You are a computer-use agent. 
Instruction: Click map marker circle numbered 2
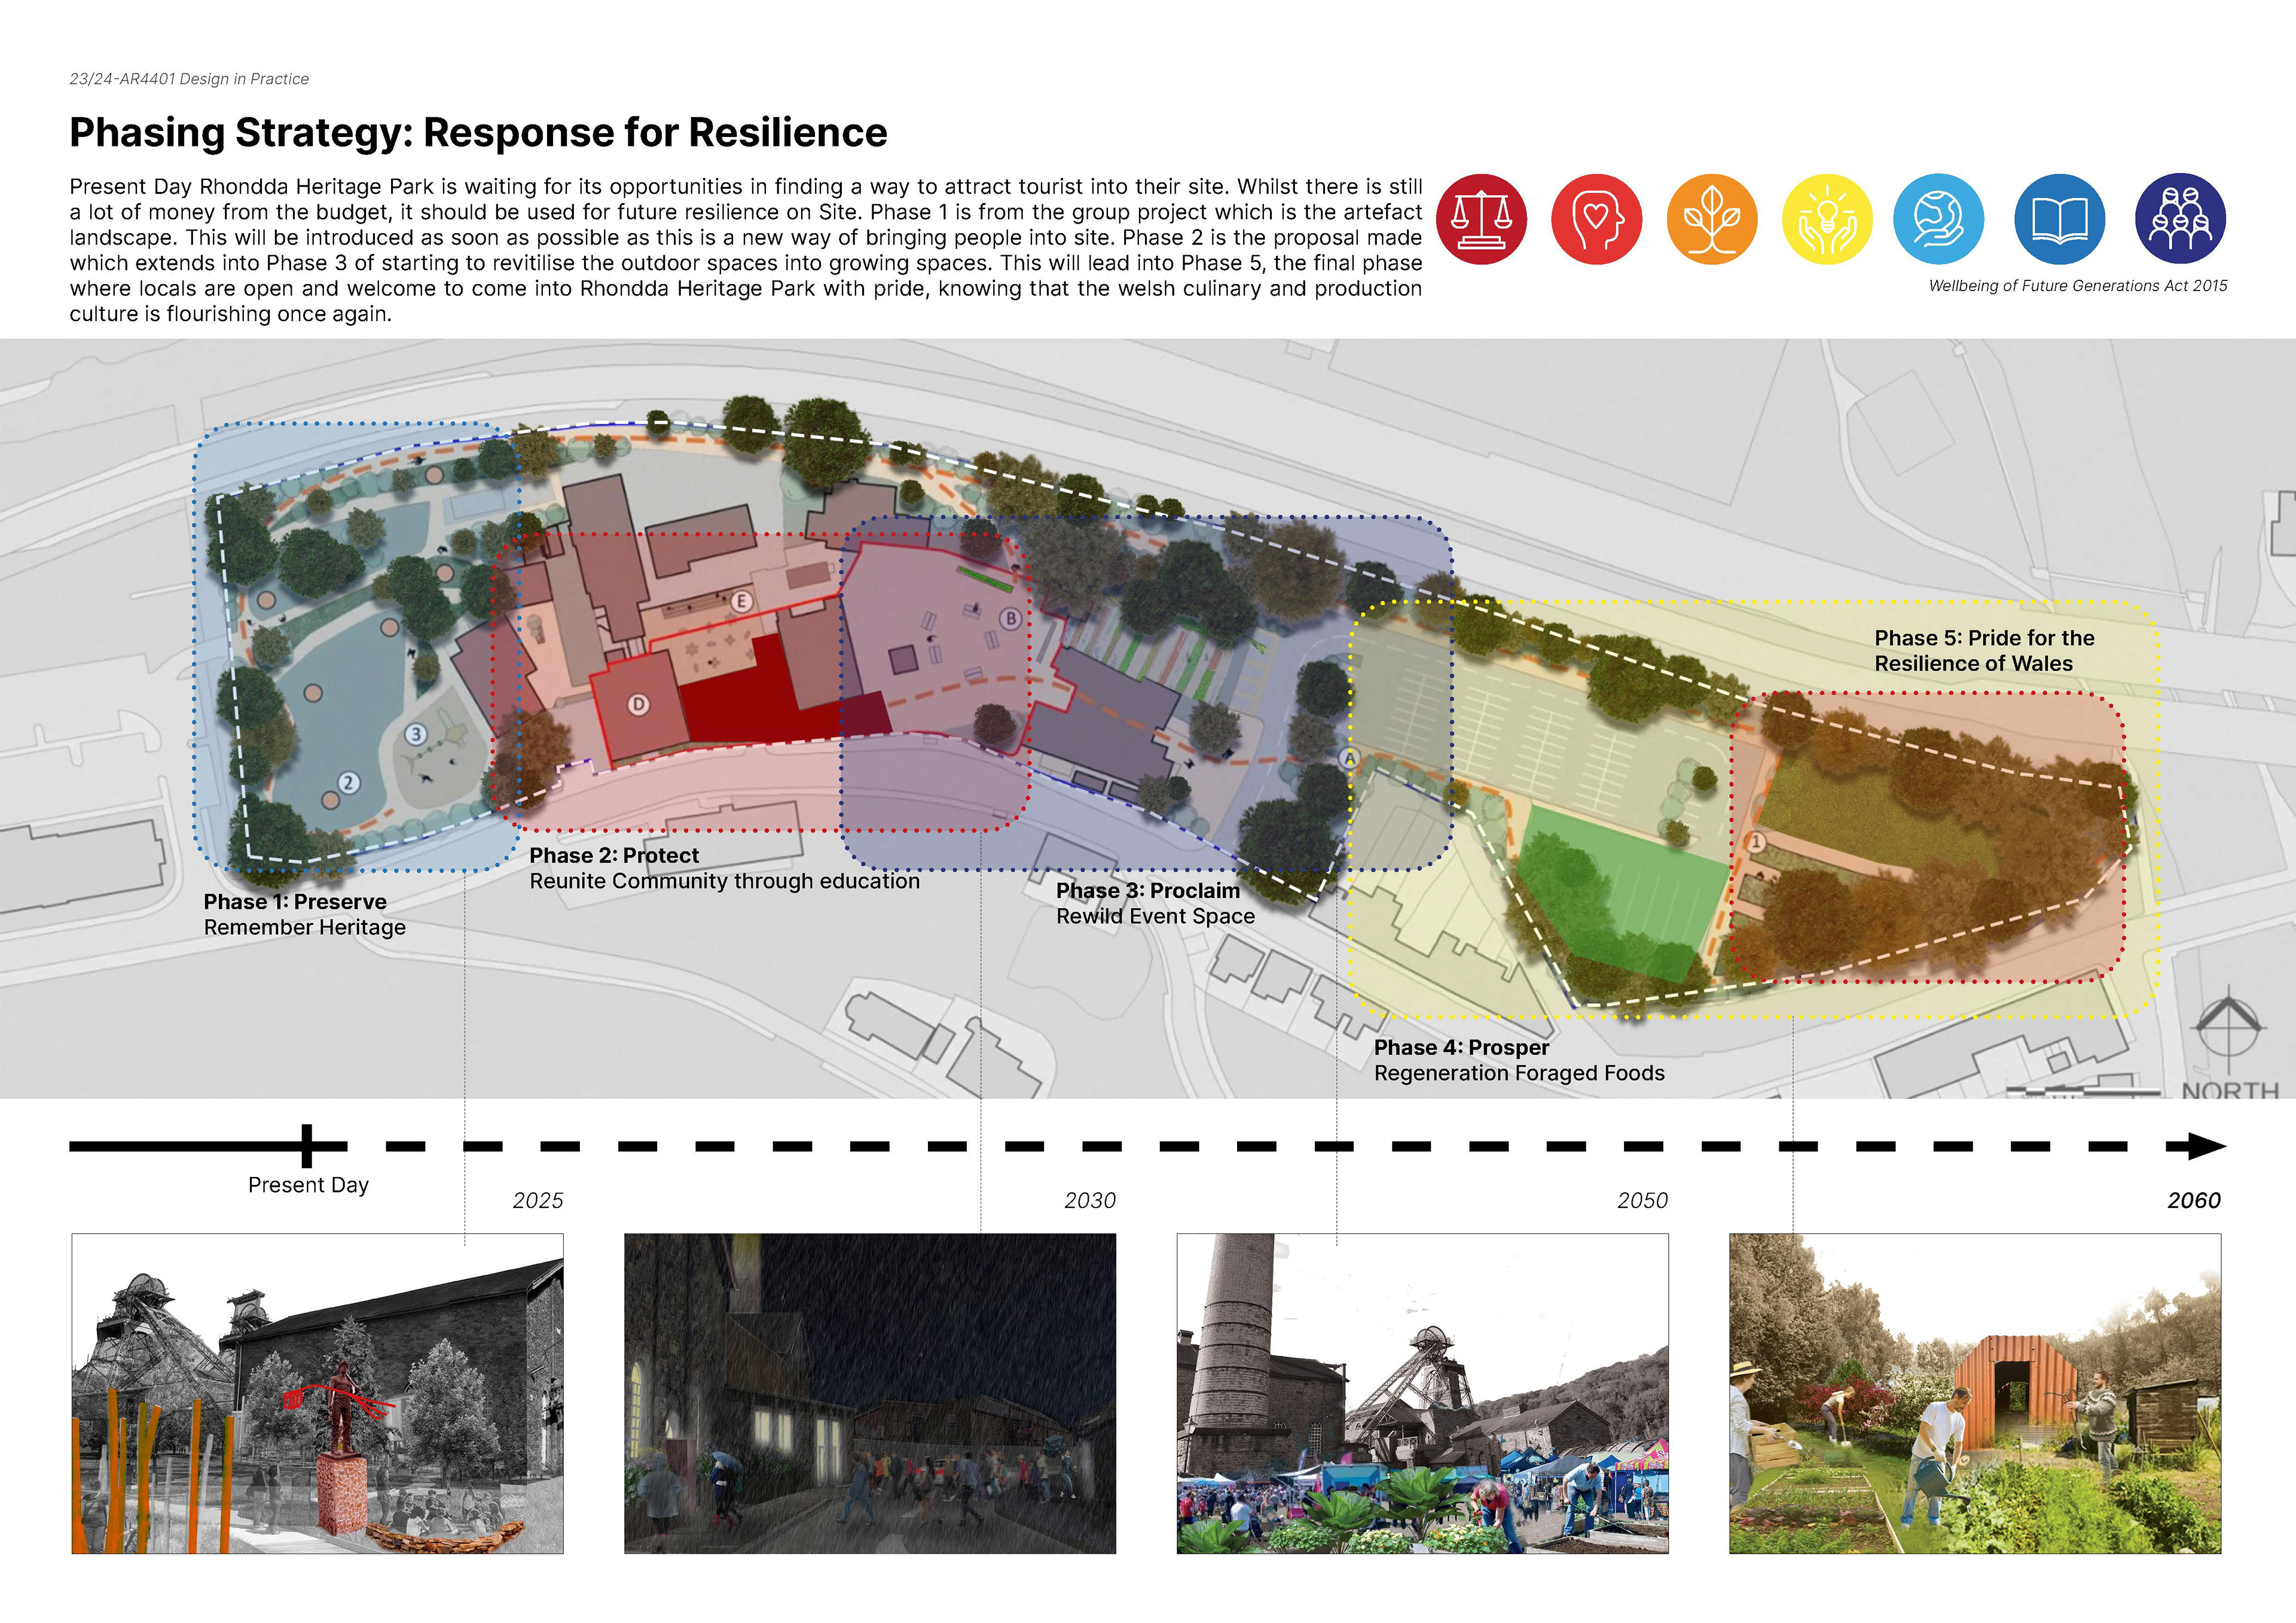pyautogui.click(x=348, y=783)
